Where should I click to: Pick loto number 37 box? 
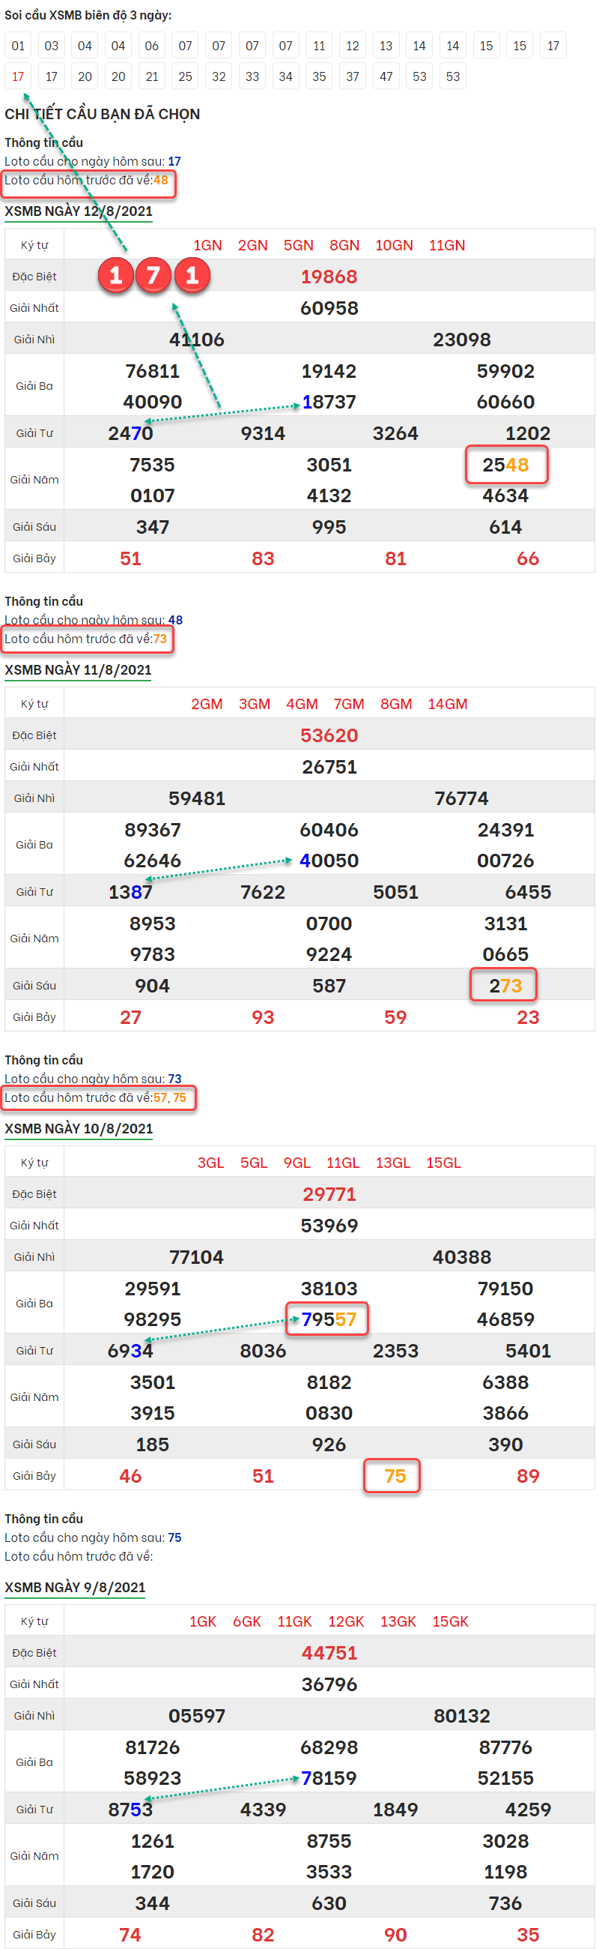[353, 76]
